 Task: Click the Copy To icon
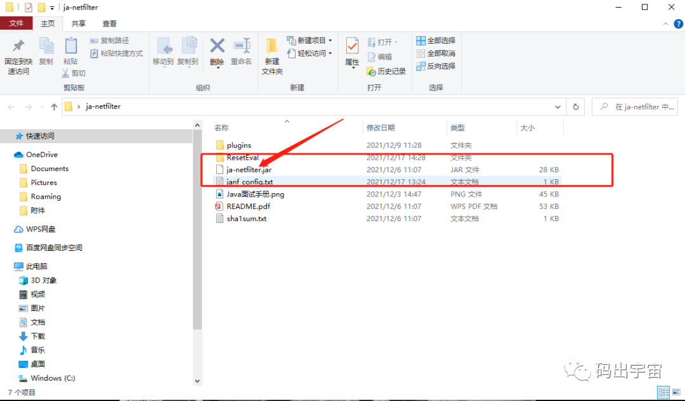click(x=188, y=46)
